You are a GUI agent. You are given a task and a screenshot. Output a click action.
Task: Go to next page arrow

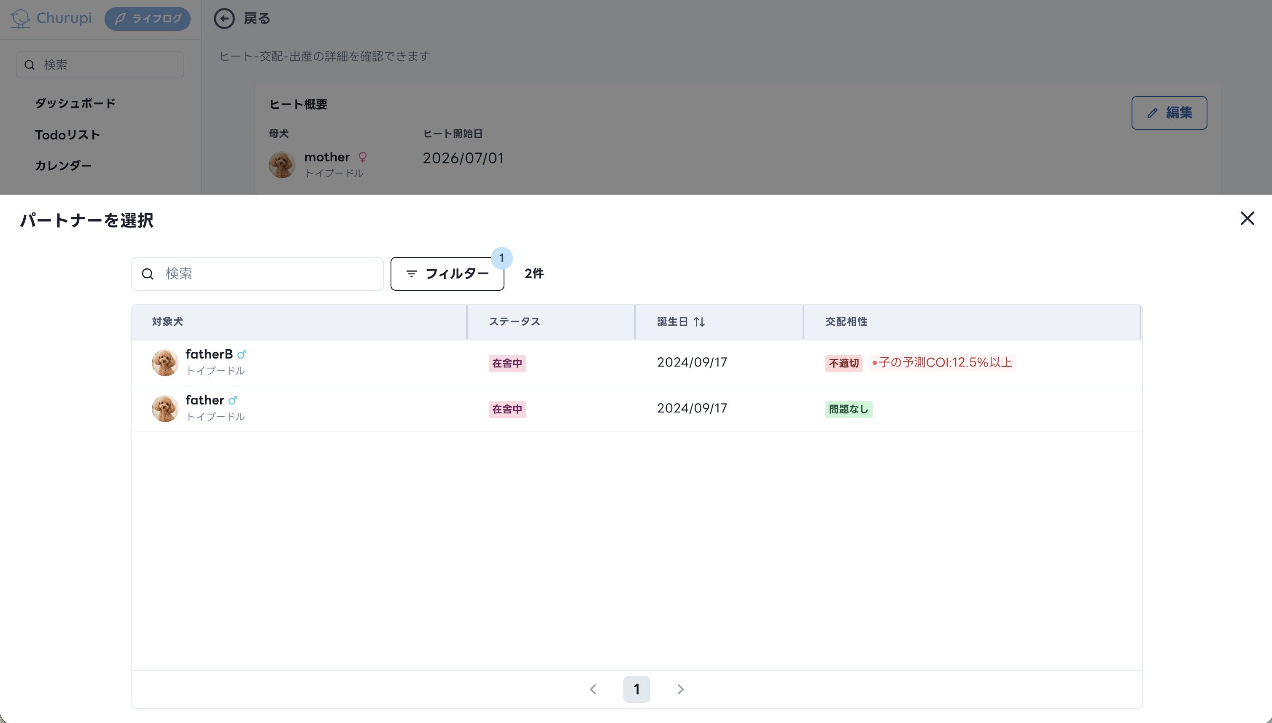tap(680, 689)
